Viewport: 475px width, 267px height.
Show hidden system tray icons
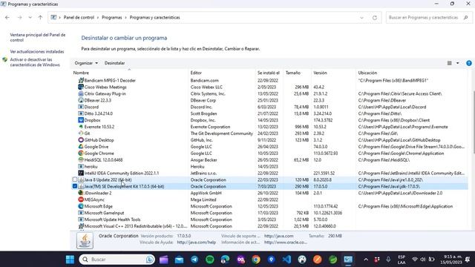(x=366, y=260)
